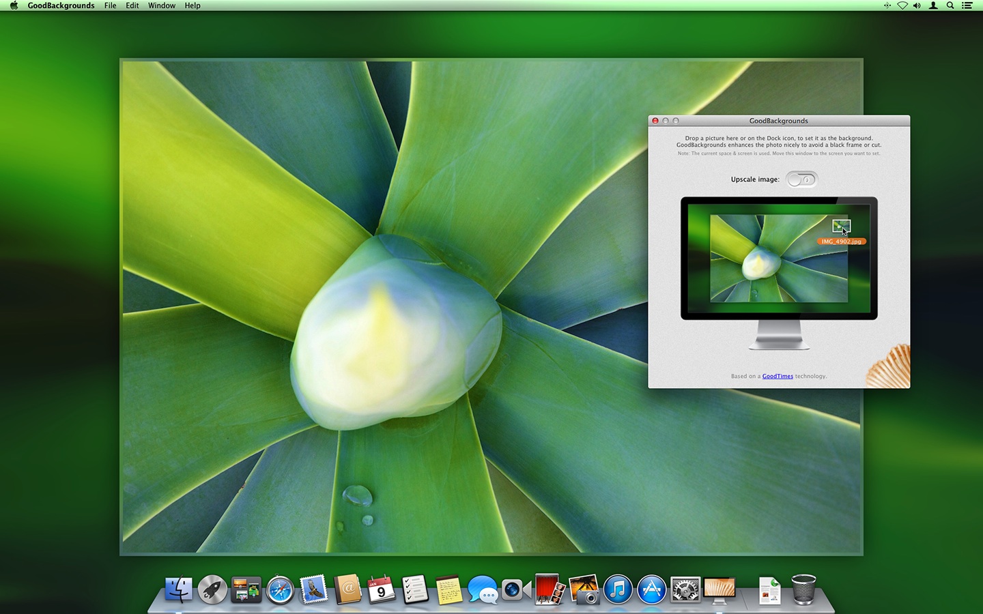Open the Edit menu
983x614 pixels.
pyautogui.click(x=132, y=5)
